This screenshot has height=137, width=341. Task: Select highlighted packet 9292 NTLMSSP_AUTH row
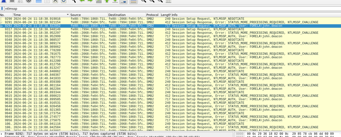tap(170, 26)
